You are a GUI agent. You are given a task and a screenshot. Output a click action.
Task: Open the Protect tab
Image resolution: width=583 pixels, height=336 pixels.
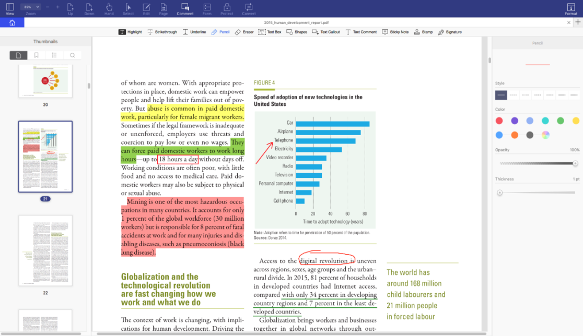tap(227, 9)
